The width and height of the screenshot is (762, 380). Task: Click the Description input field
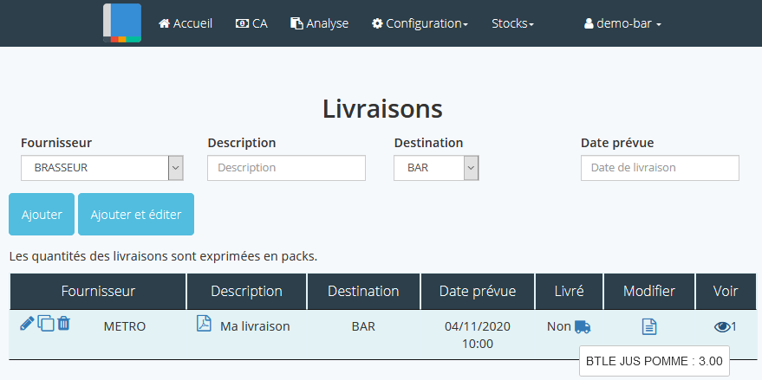pyautogui.click(x=286, y=168)
